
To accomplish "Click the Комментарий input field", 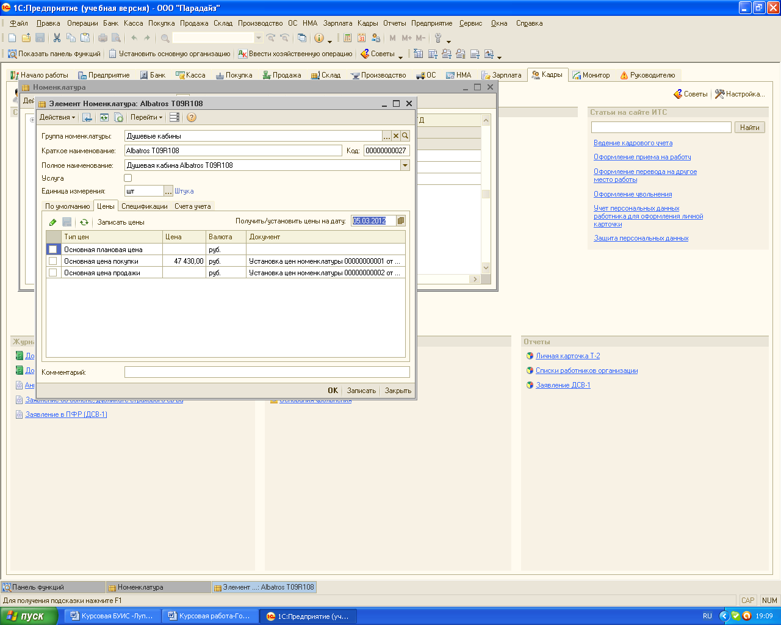I will (267, 372).
